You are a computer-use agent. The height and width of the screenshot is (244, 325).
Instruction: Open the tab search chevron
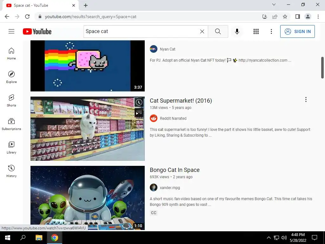pos(274,4)
